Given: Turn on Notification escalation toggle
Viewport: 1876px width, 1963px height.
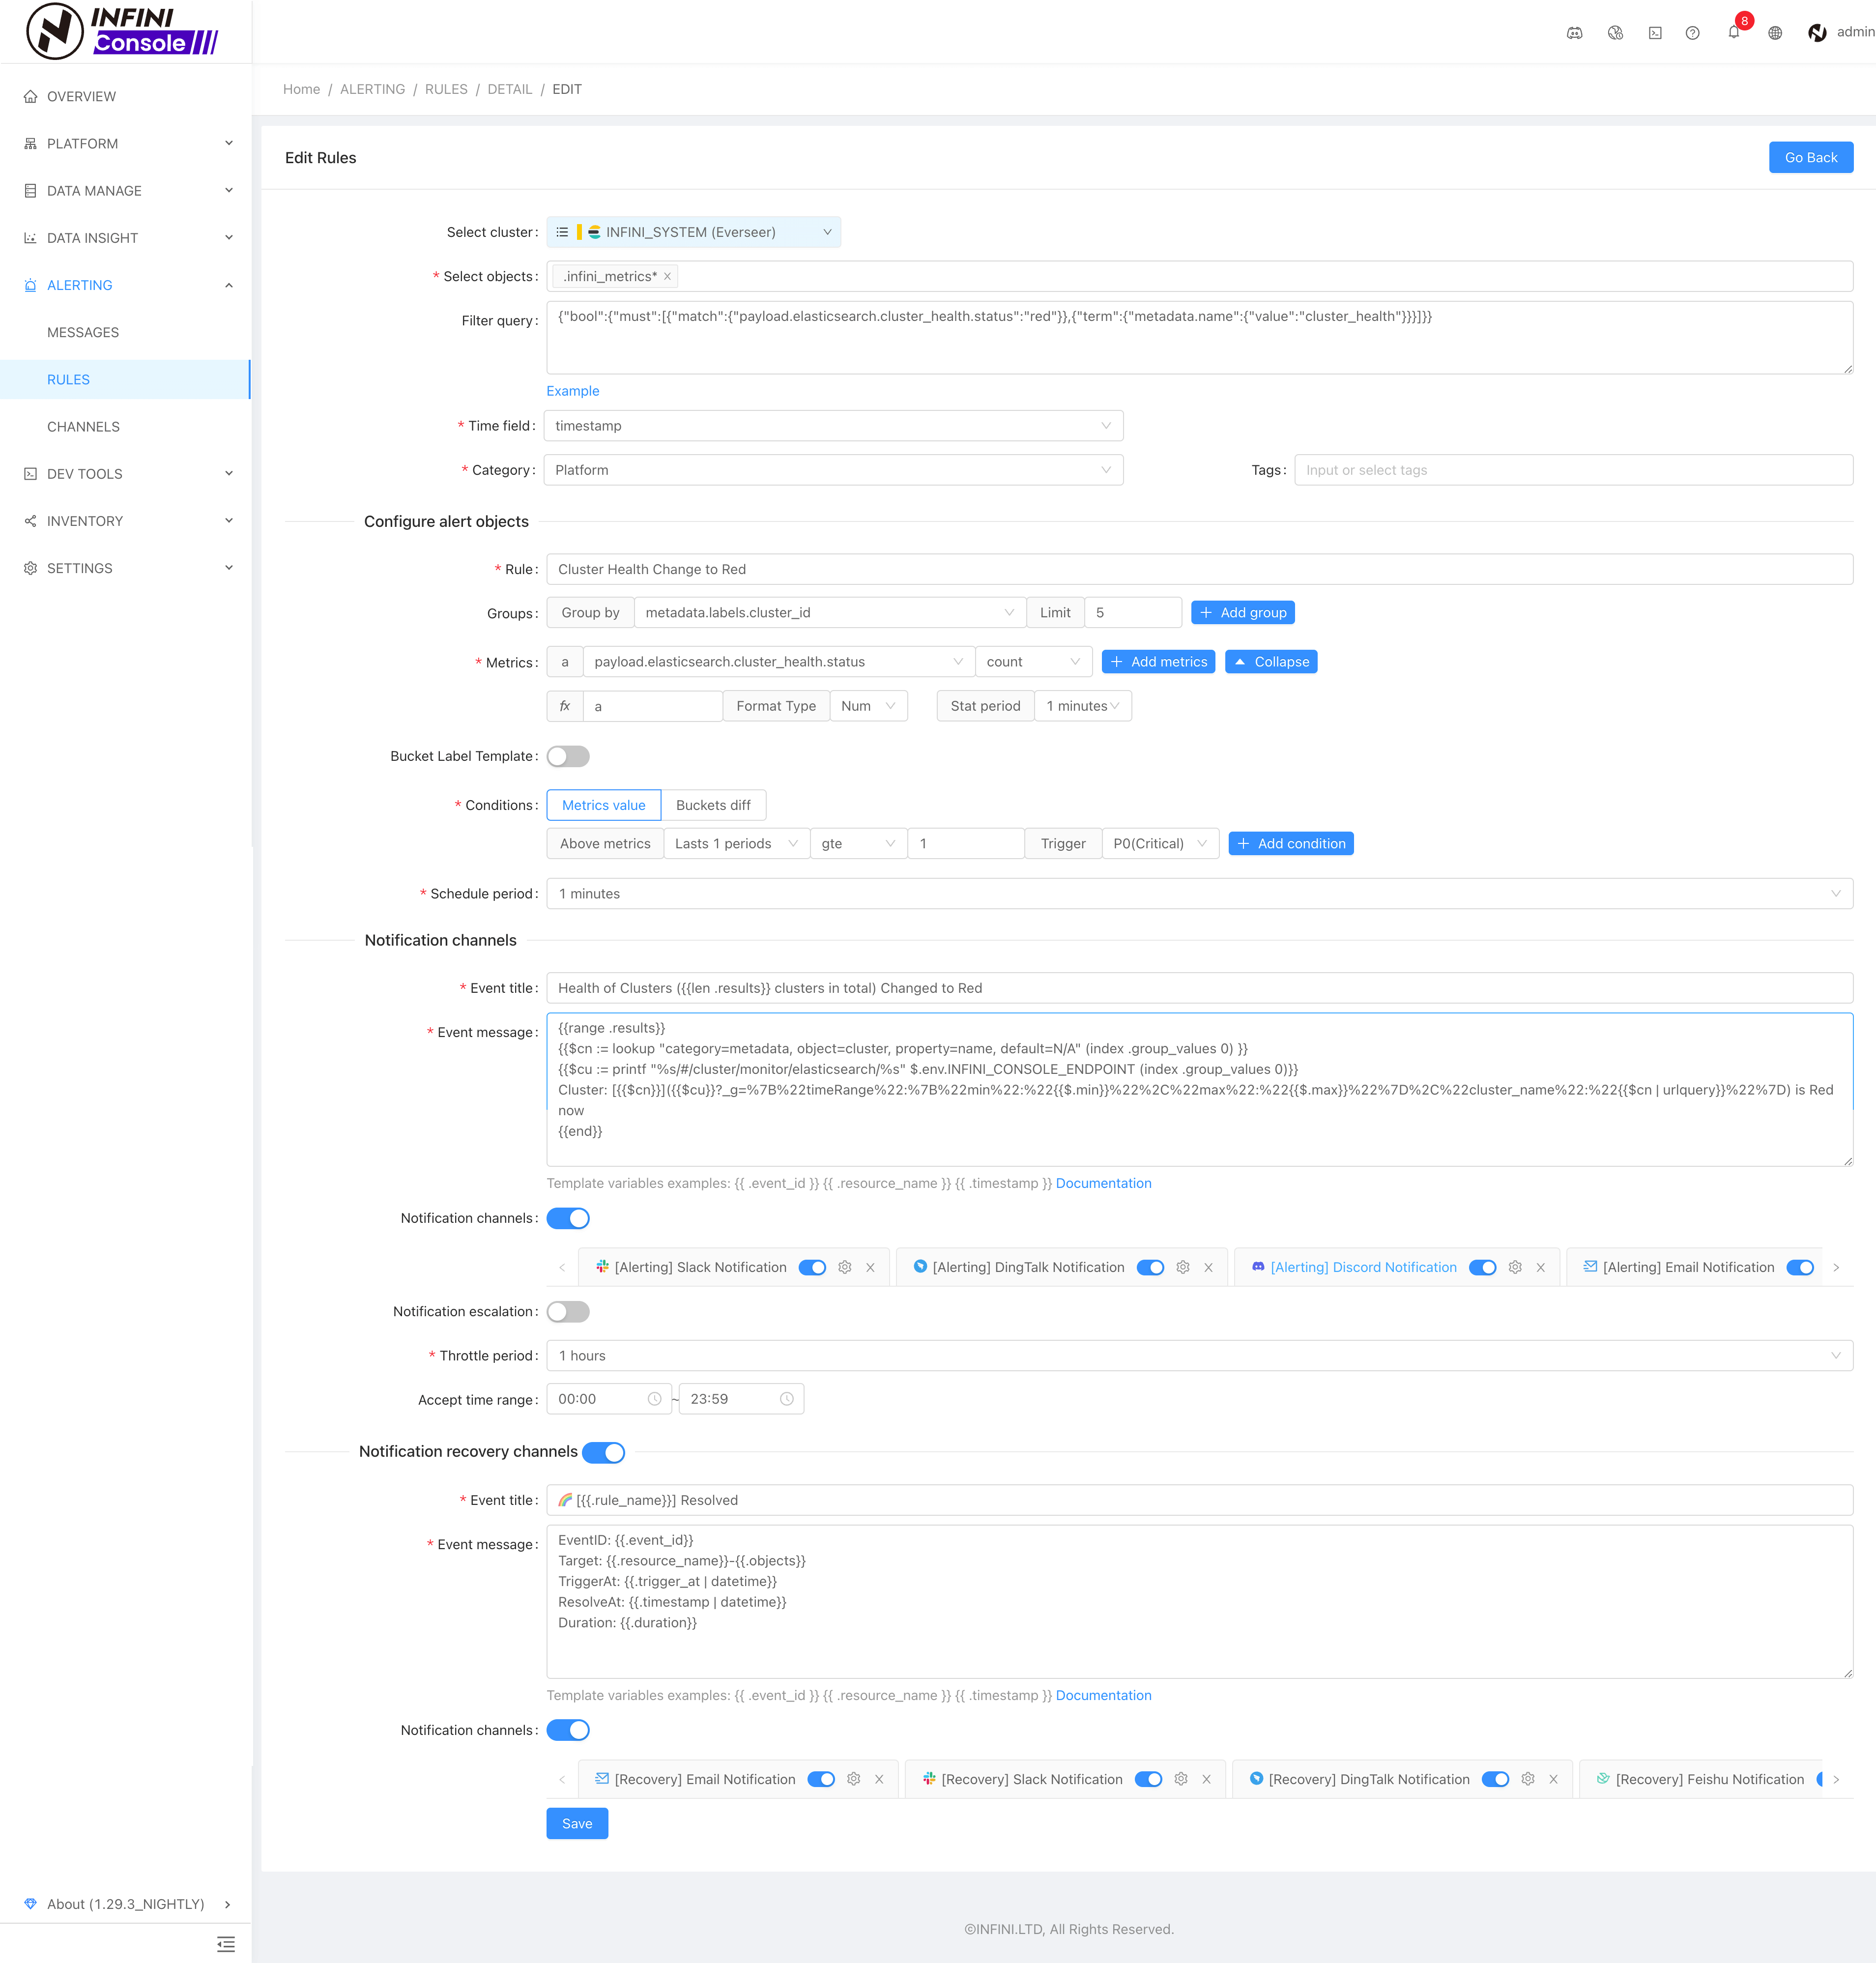Looking at the screenshot, I should 568,1311.
